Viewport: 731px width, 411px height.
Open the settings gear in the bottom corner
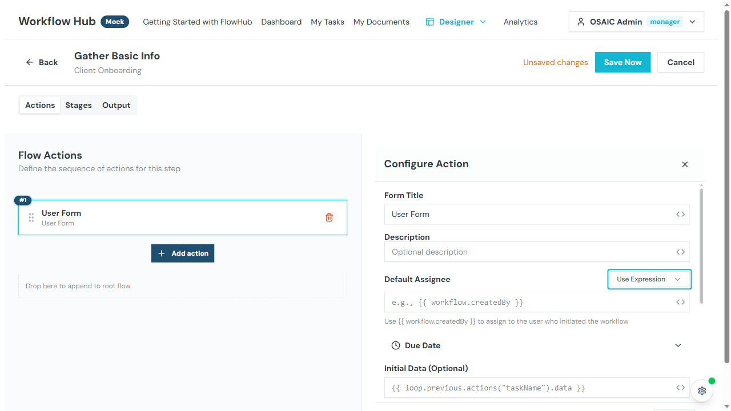click(702, 390)
